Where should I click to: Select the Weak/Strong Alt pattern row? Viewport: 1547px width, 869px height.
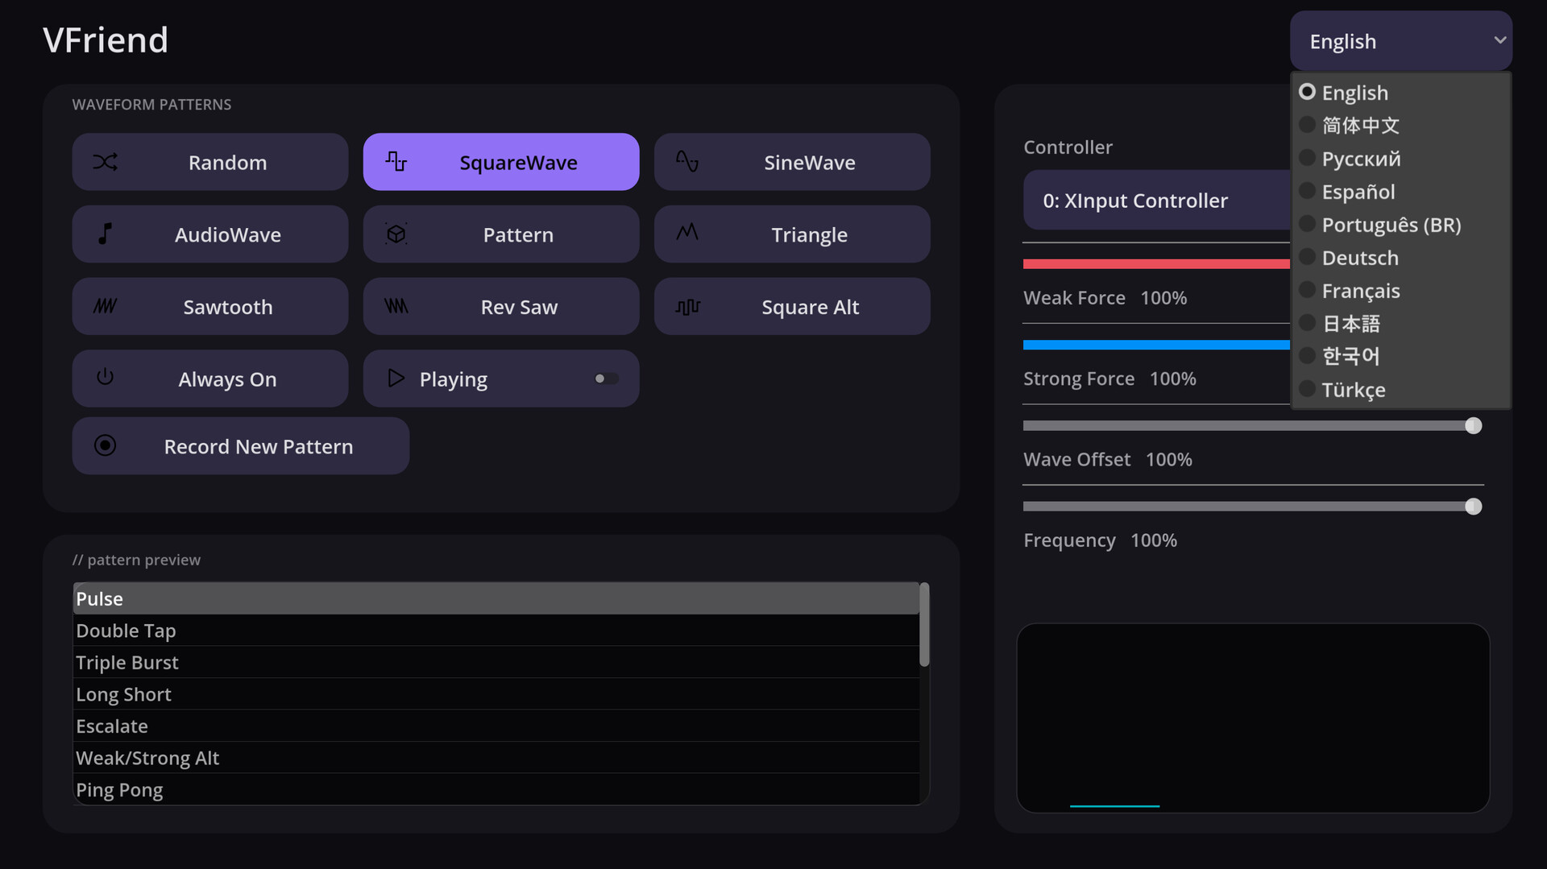[x=496, y=758]
